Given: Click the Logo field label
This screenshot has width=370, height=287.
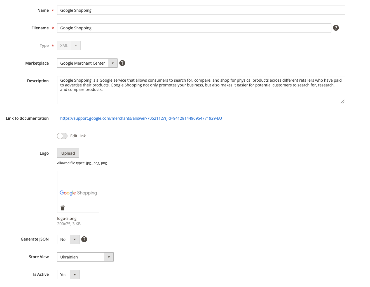Looking at the screenshot, I should tap(44, 153).
